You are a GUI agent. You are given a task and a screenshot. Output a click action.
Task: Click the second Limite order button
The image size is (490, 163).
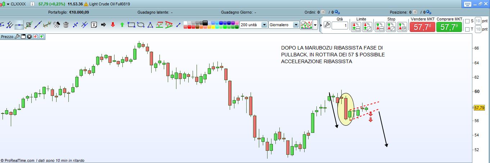click(367, 27)
